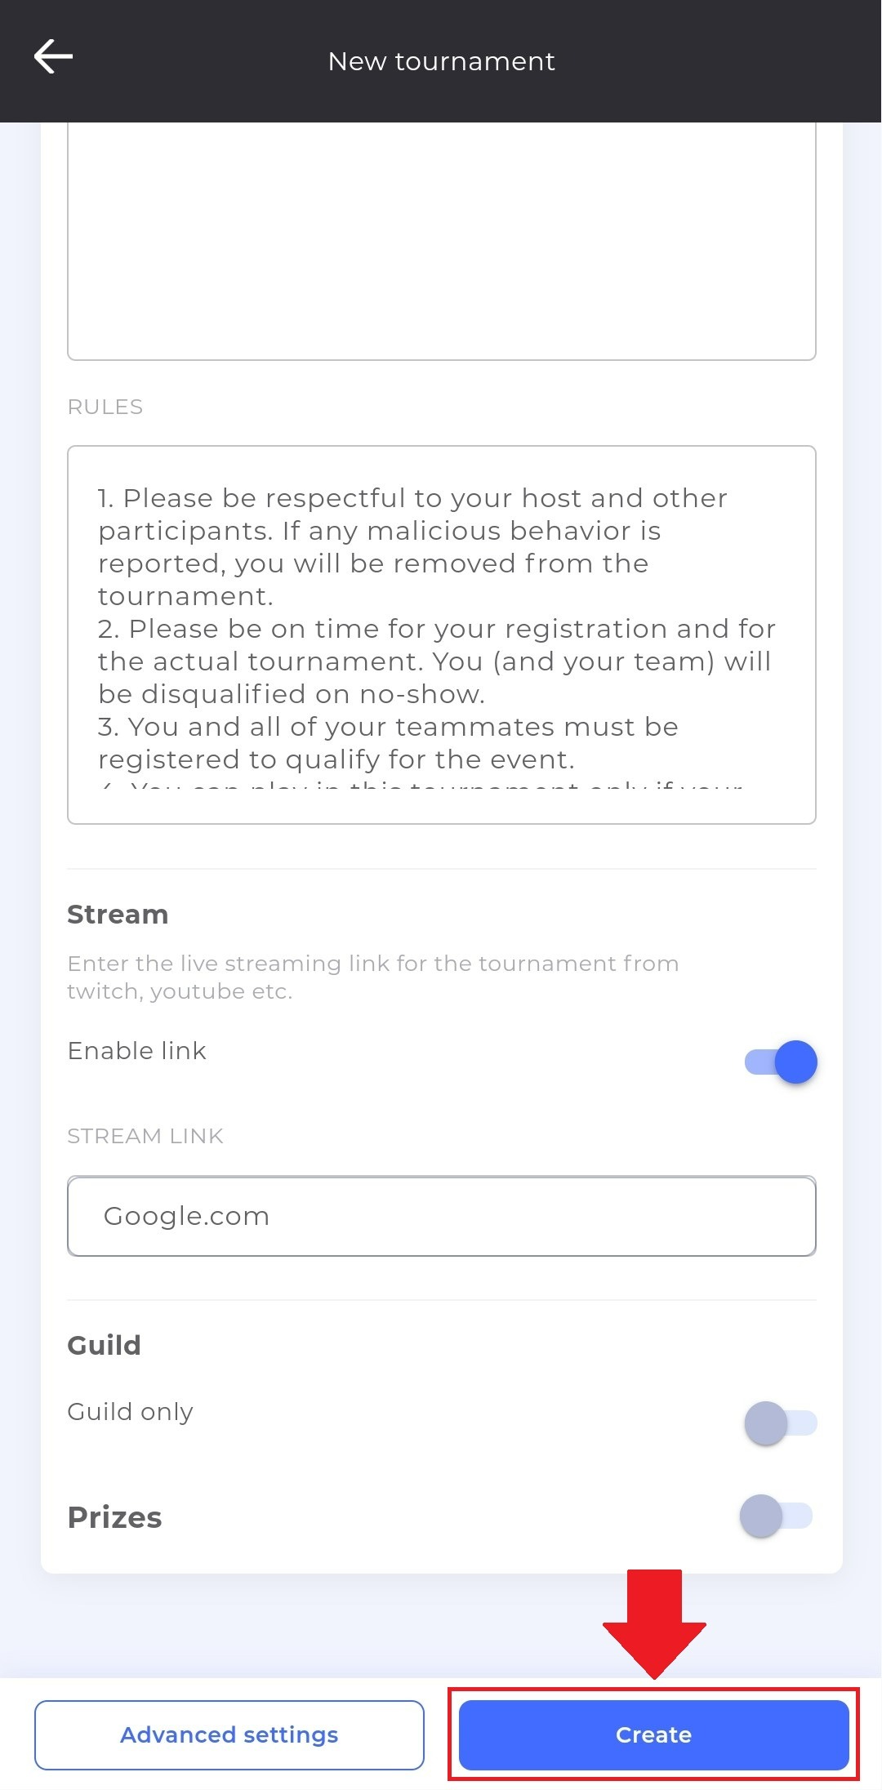Click inside the Rules text box
The image size is (882, 1790).
tap(442, 635)
